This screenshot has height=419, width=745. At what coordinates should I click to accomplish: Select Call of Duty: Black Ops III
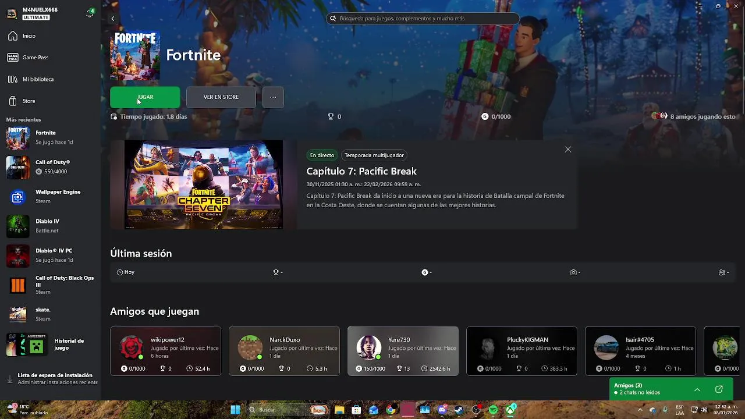click(x=50, y=285)
